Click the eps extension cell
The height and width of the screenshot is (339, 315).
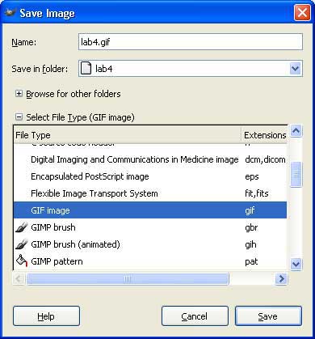(252, 177)
